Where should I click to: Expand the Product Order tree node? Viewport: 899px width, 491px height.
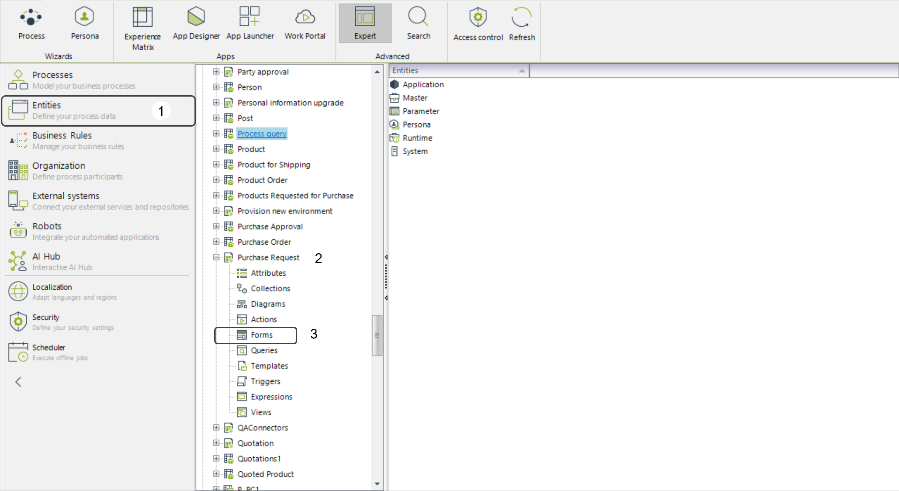pos(216,180)
